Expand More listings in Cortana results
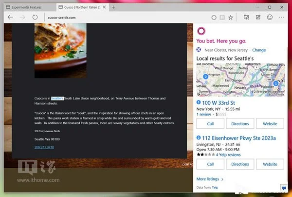This screenshot has height=197, width=292. (x=209, y=179)
